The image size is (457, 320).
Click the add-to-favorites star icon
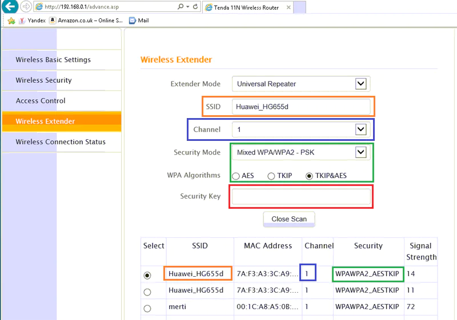coord(11,21)
